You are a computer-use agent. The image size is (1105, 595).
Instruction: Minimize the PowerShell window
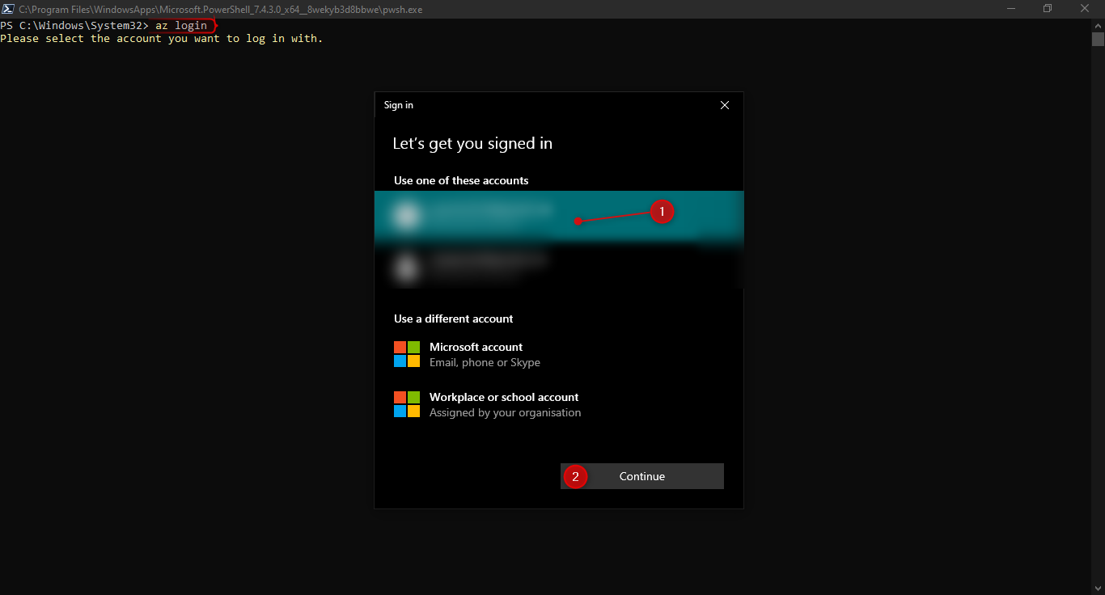pyautogui.click(x=1010, y=9)
